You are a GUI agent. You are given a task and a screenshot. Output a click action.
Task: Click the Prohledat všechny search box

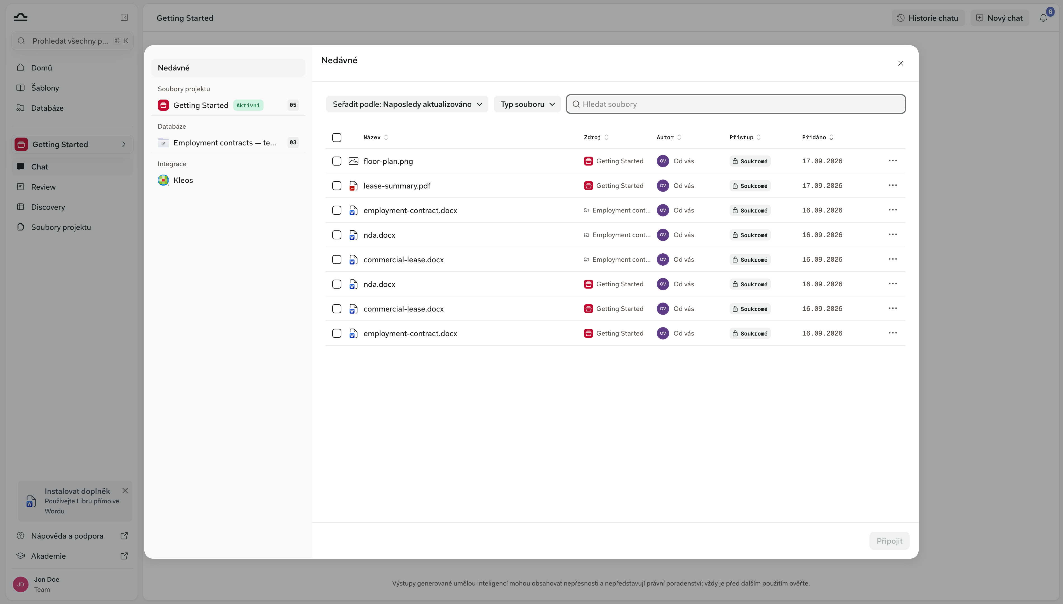[72, 41]
